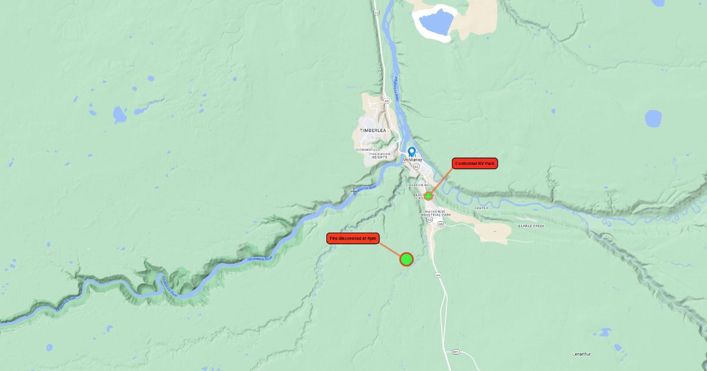
Task: Click the Mackenzie Industrial Park label
Action: click(x=436, y=213)
